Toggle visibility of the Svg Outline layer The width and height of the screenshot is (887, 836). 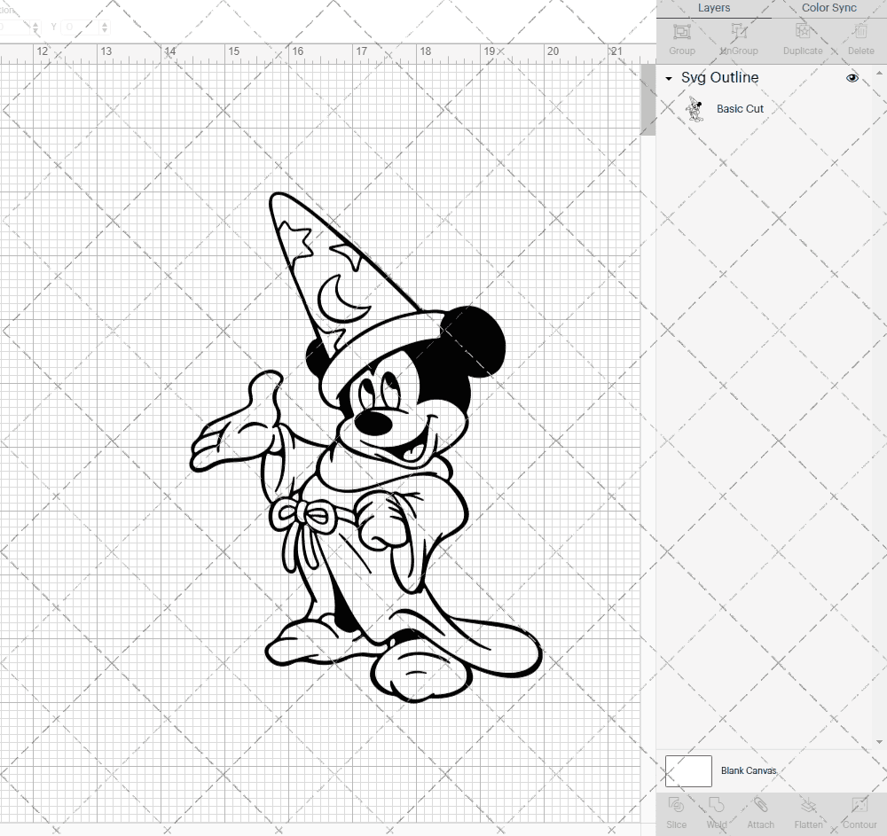852,78
